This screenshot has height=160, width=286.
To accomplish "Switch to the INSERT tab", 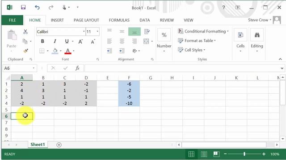I will pos(57,20).
